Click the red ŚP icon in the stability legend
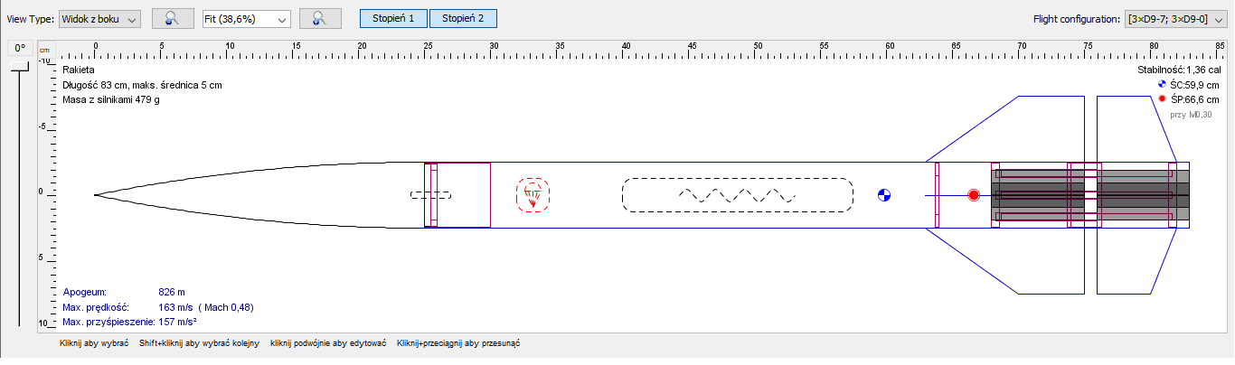 1163,98
